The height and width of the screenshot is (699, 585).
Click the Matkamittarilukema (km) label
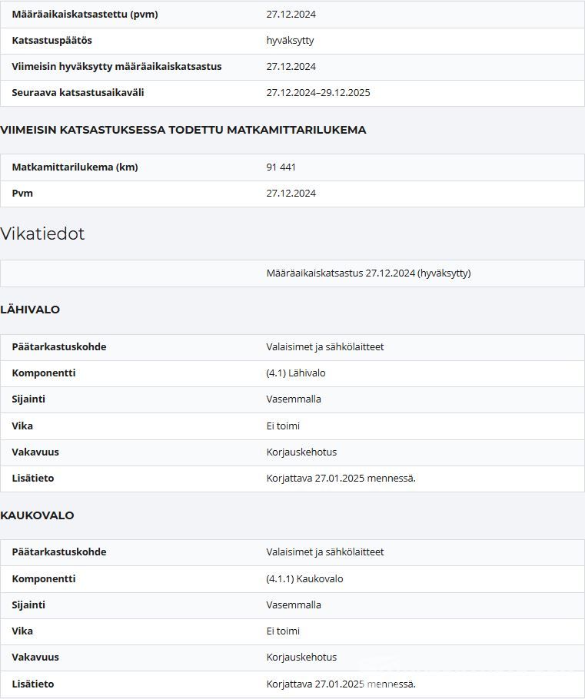click(x=75, y=167)
